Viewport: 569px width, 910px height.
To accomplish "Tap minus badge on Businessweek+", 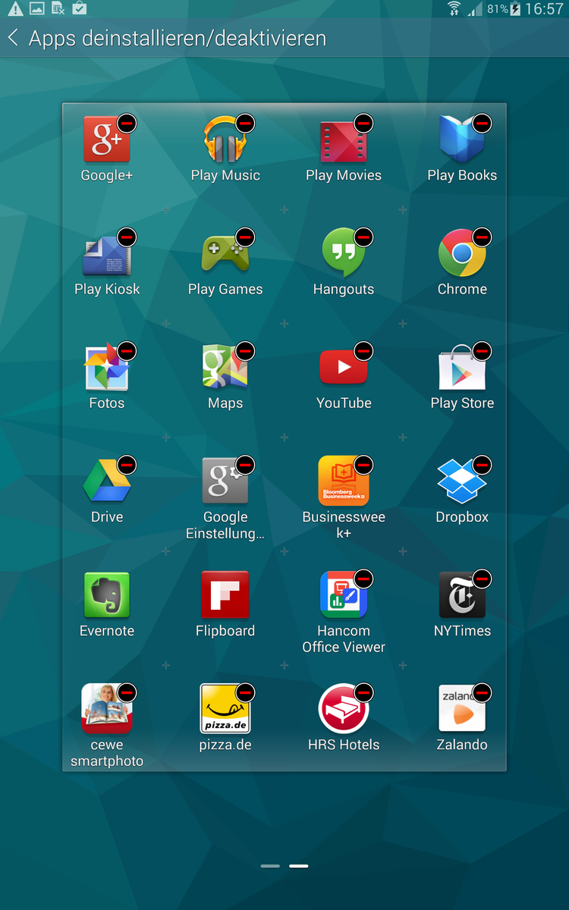I will tap(363, 464).
